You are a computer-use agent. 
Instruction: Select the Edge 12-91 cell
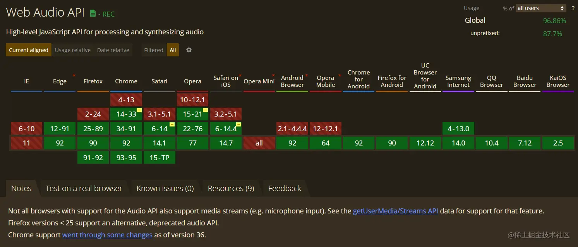[60, 129]
